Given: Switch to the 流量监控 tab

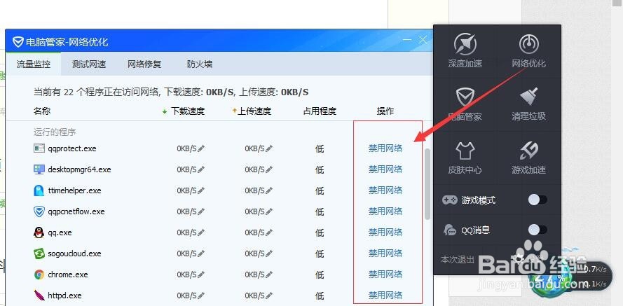Looking at the screenshot, I should coord(34,64).
